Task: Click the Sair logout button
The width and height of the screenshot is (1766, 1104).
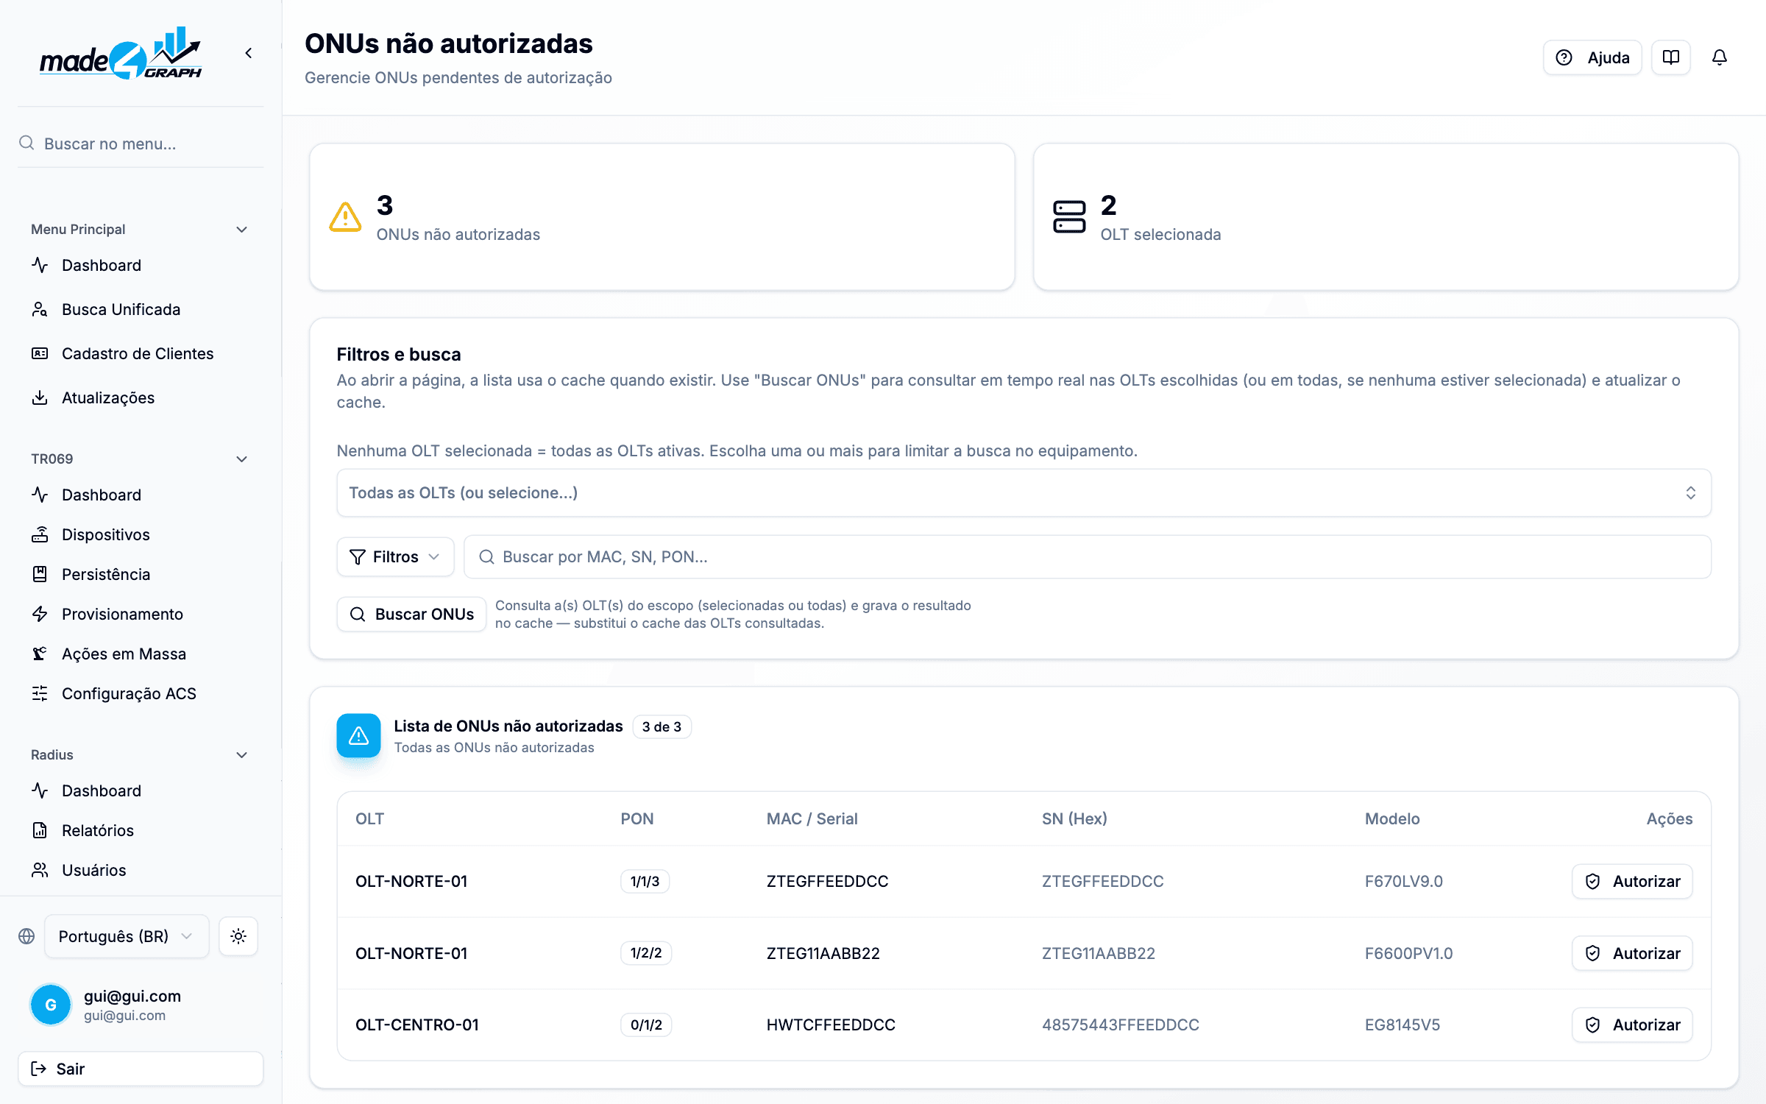Action: click(x=141, y=1069)
